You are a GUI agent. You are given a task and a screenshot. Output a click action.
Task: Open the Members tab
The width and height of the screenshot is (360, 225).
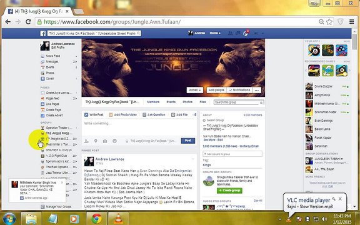(x=153, y=102)
